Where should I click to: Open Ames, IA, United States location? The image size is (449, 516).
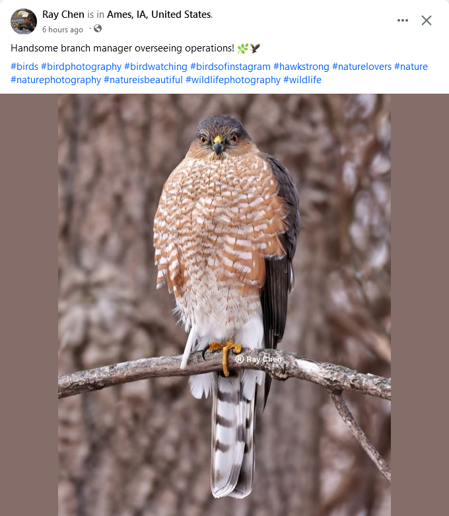(159, 15)
